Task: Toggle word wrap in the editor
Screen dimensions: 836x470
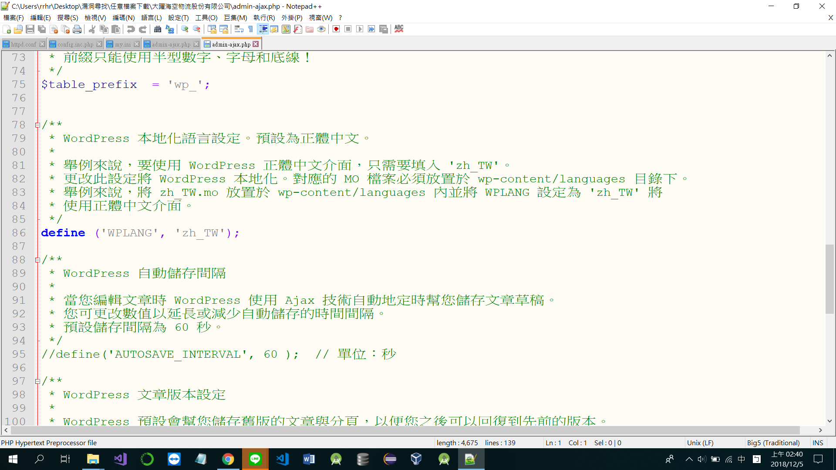Action: (239, 29)
